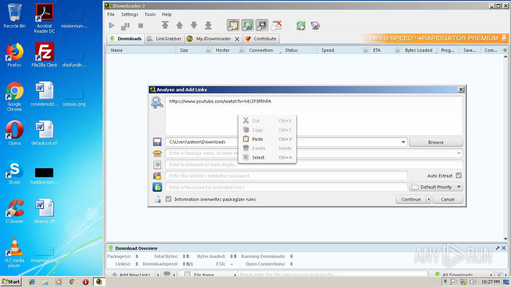The height and width of the screenshot is (287, 511).
Task: Sort downloads by Bytes Loaded column
Action: coord(419,50)
